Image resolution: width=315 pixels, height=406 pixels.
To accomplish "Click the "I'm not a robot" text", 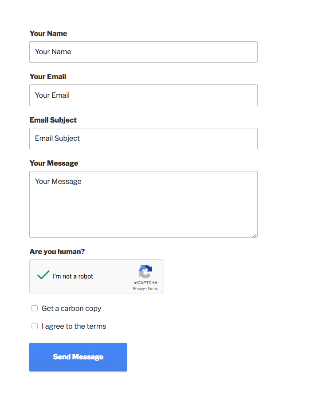I will coord(73,276).
